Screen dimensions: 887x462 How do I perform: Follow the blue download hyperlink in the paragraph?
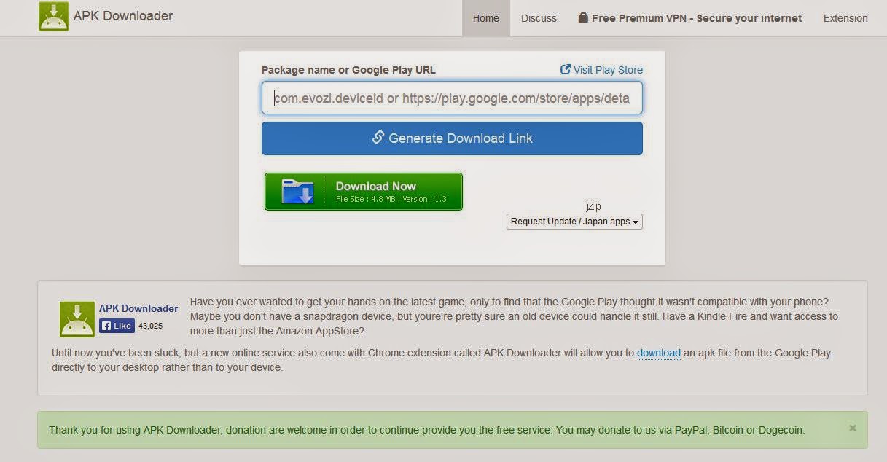pyautogui.click(x=659, y=353)
